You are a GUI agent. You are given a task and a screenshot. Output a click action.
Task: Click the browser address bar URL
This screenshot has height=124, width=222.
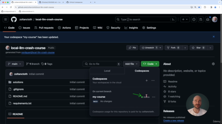pyautogui.click(x=36, y=7)
